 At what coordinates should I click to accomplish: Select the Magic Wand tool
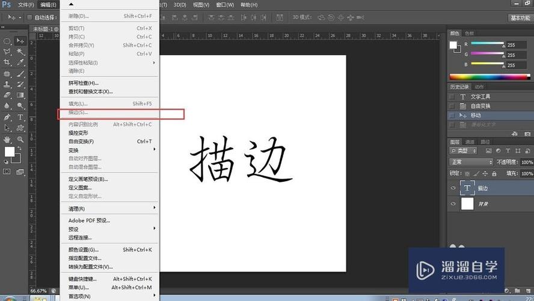coord(20,52)
